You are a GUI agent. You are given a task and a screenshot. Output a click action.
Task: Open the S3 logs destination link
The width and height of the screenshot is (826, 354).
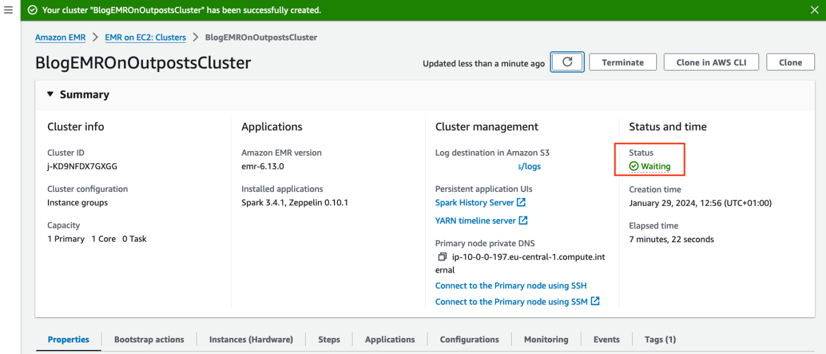(x=530, y=167)
